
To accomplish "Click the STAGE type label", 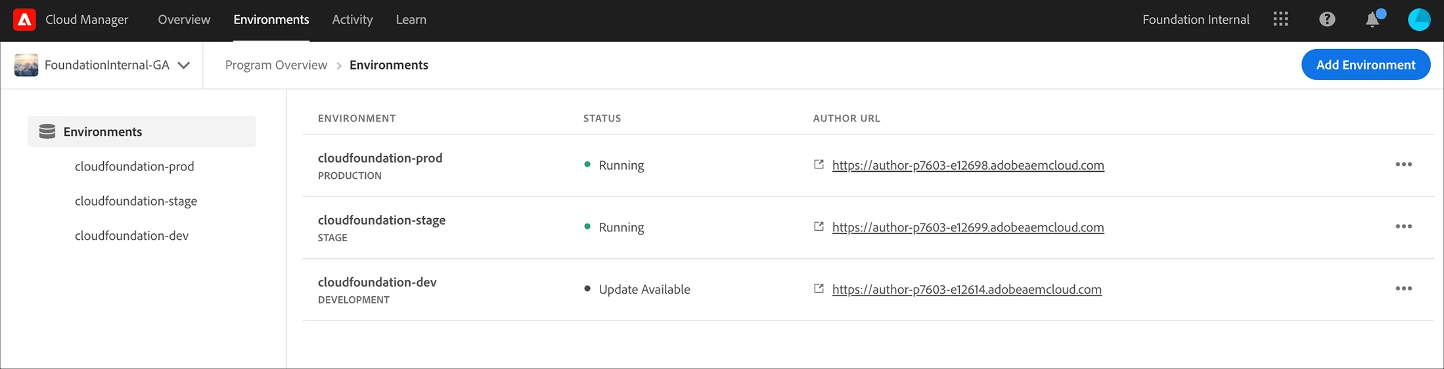I will coord(332,238).
